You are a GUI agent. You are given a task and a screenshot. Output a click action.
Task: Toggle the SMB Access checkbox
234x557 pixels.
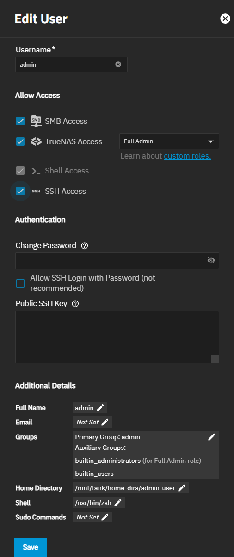coord(20,121)
